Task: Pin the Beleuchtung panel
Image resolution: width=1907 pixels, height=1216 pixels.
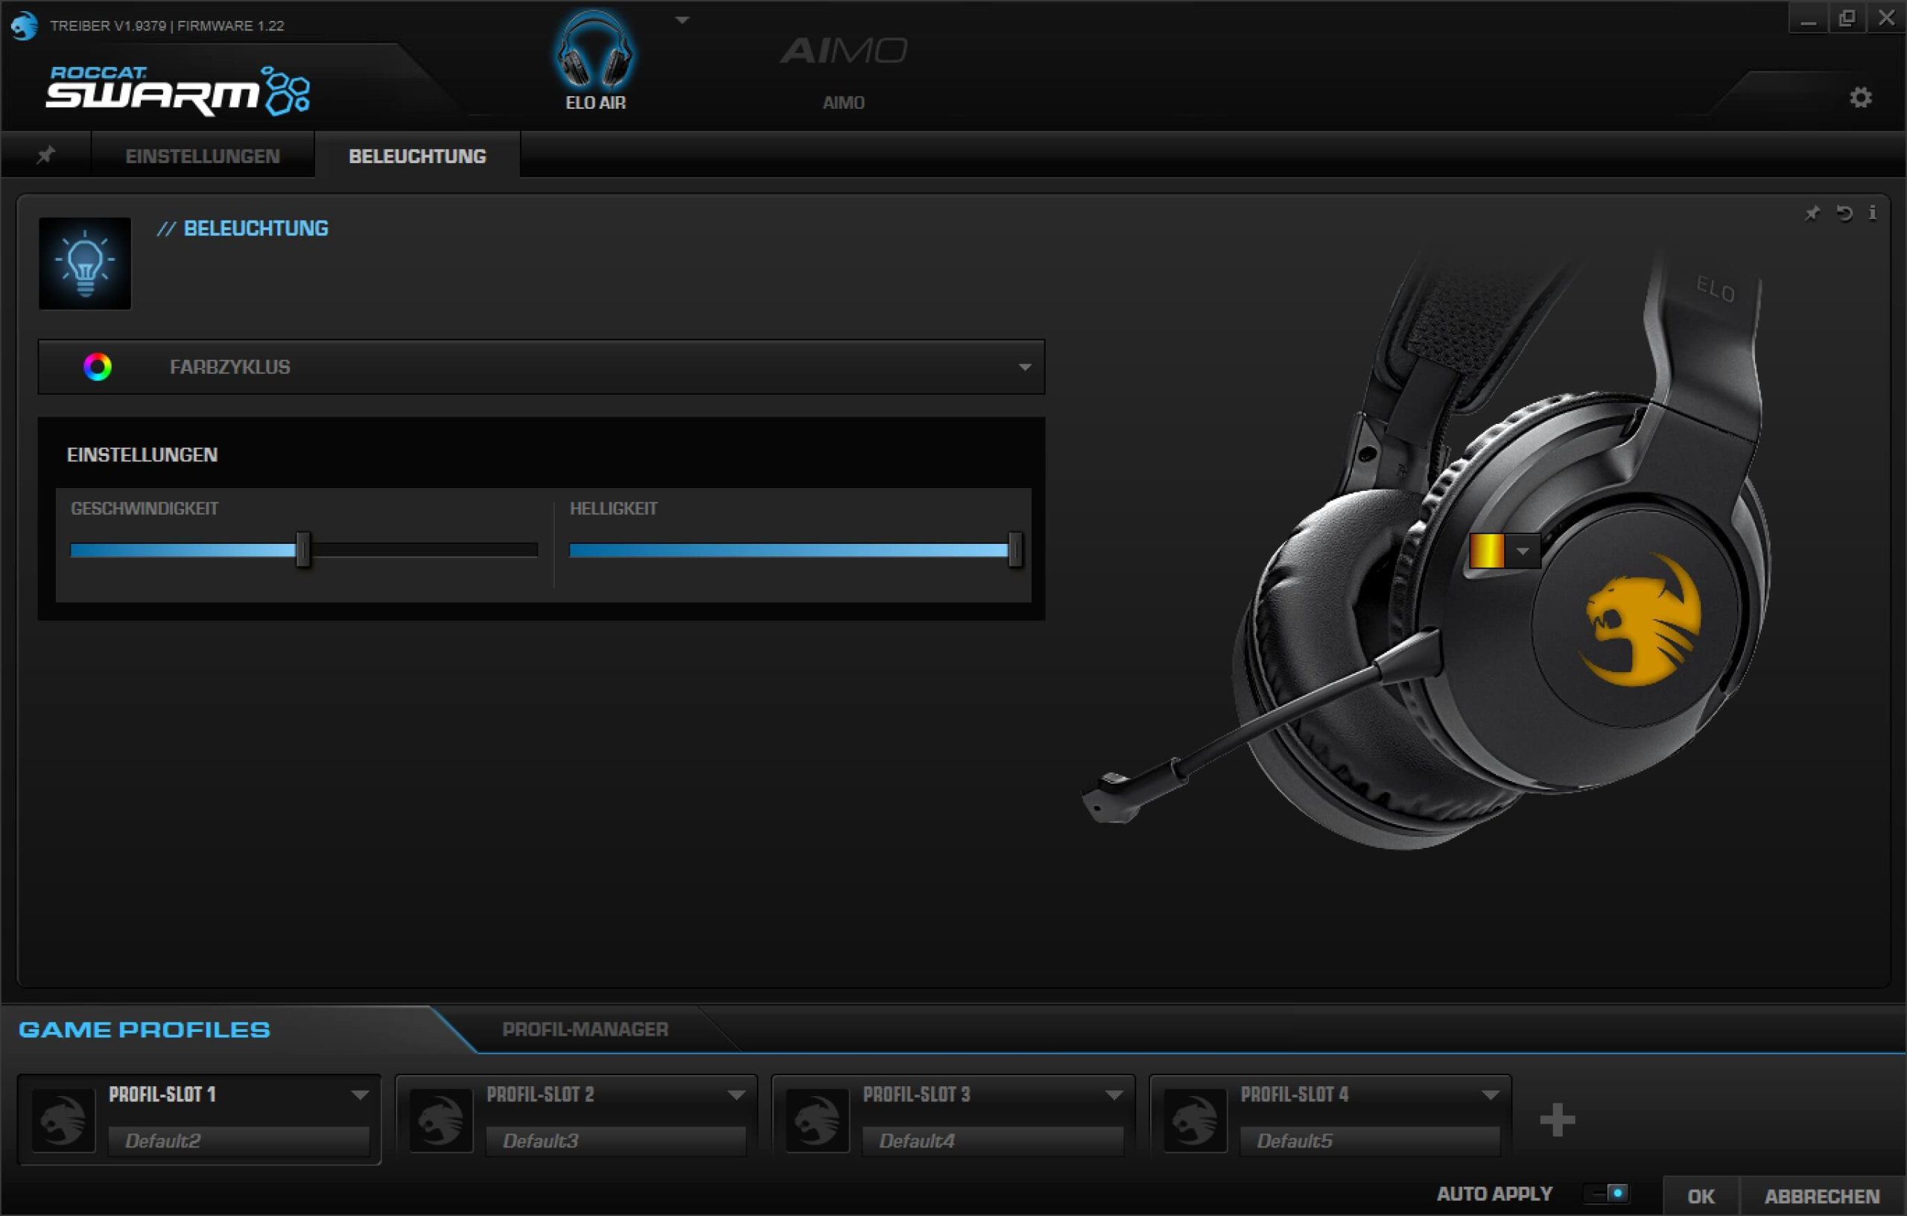Action: click(x=1812, y=213)
